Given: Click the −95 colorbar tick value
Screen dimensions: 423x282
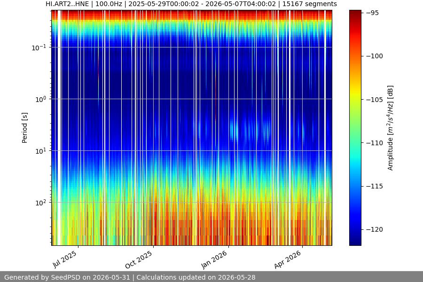Looking at the screenshot, I should [x=373, y=13].
